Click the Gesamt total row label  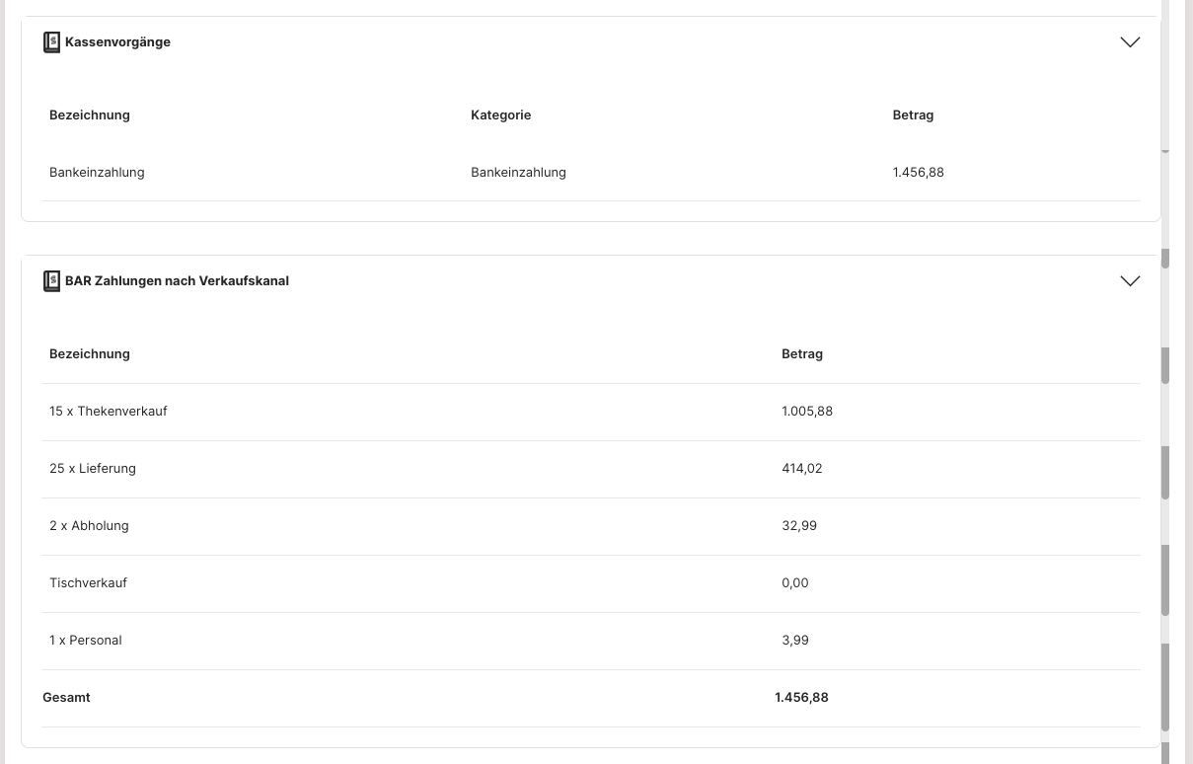click(x=66, y=698)
